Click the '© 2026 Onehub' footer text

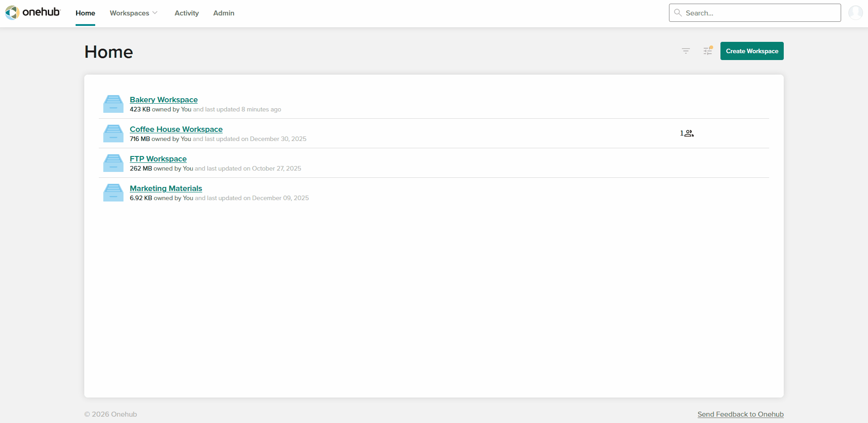pyautogui.click(x=111, y=414)
